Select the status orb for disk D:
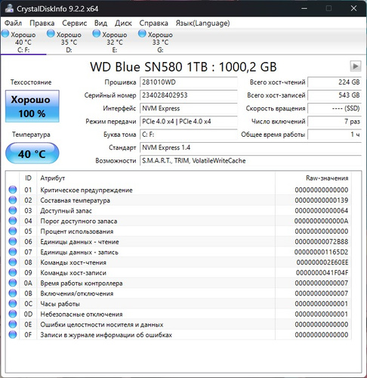The image size is (367, 378). (51, 34)
